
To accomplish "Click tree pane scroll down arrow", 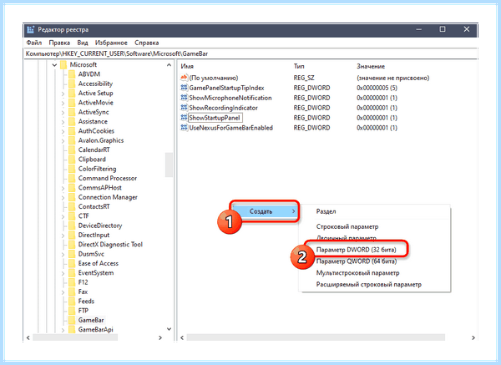I will click(169, 329).
